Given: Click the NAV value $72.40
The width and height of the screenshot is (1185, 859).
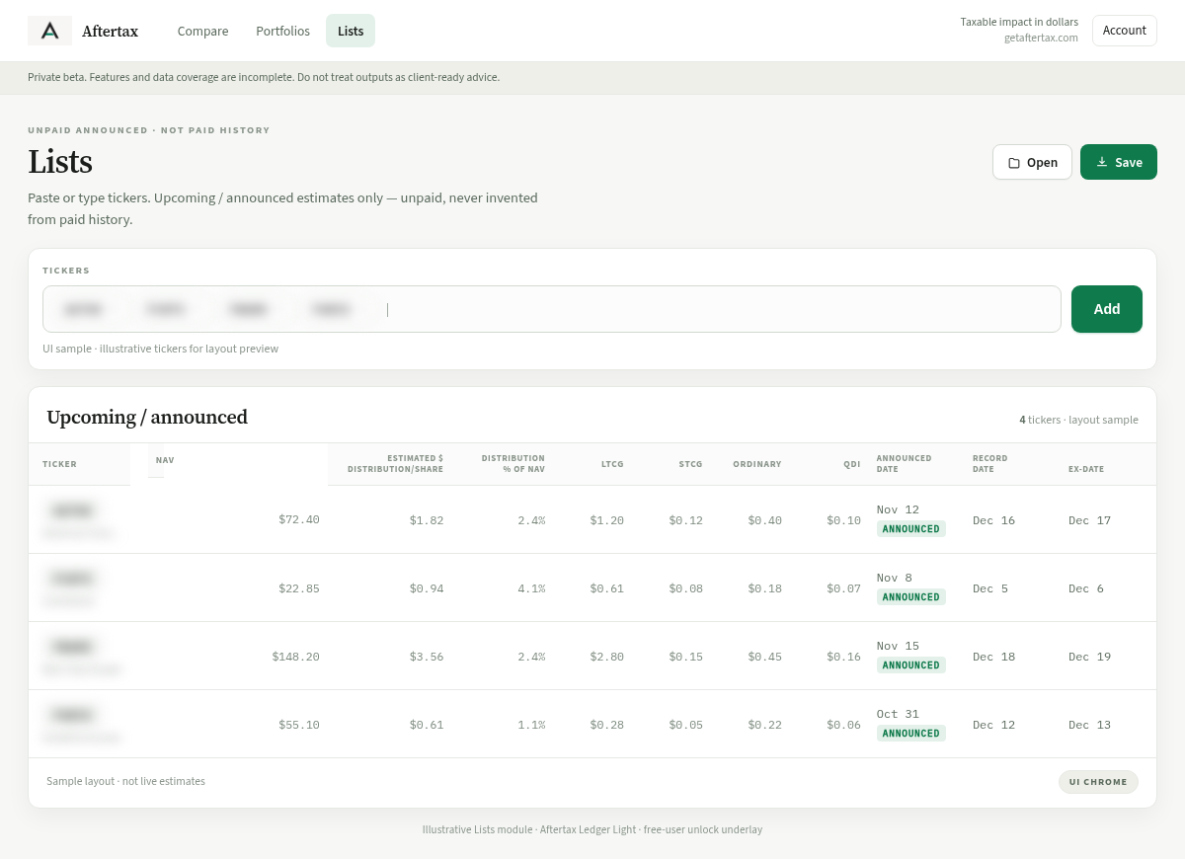Looking at the screenshot, I should click(x=299, y=519).
